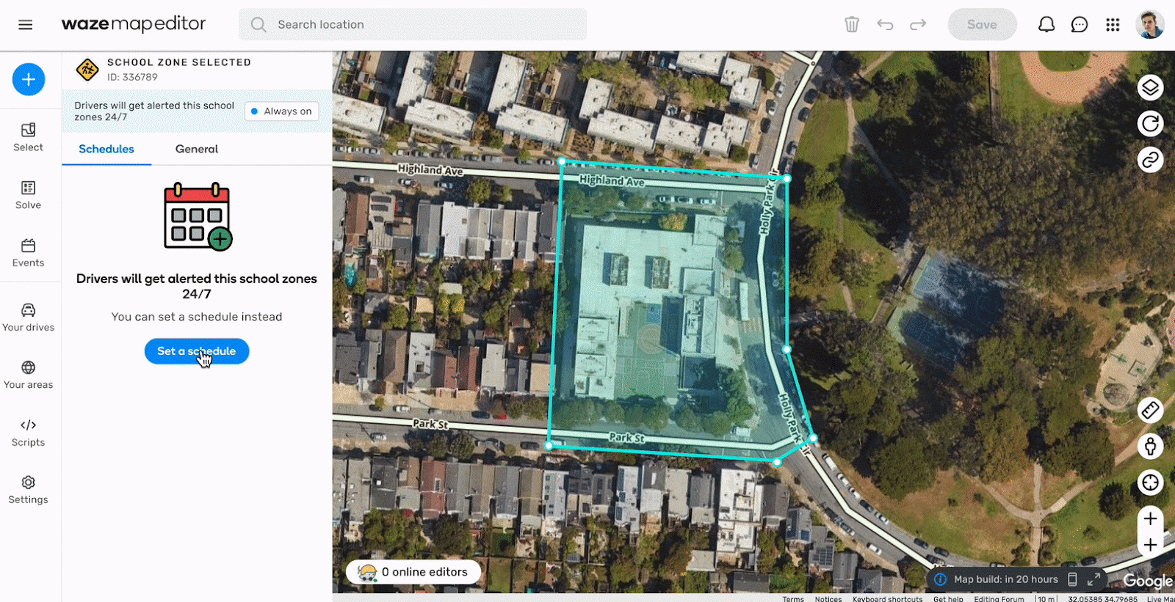Viewport: 1175px width, 602px height.
Task: Open the map layers panel
Action: [1150, 88]
